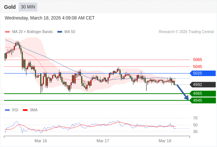The image size is (217, 147).
Task: Click the RSI legend label
Action: click(x=15, y=110)
